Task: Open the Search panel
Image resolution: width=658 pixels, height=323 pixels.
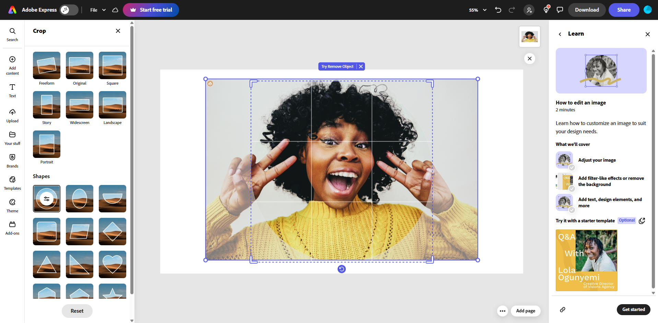Action: point(12,34)
